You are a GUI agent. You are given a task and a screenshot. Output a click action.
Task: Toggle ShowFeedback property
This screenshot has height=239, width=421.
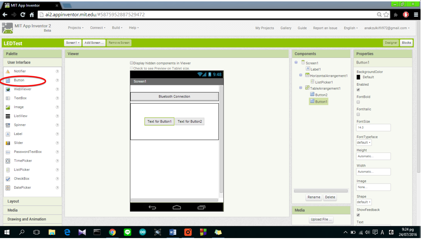[x=358, y=215]
